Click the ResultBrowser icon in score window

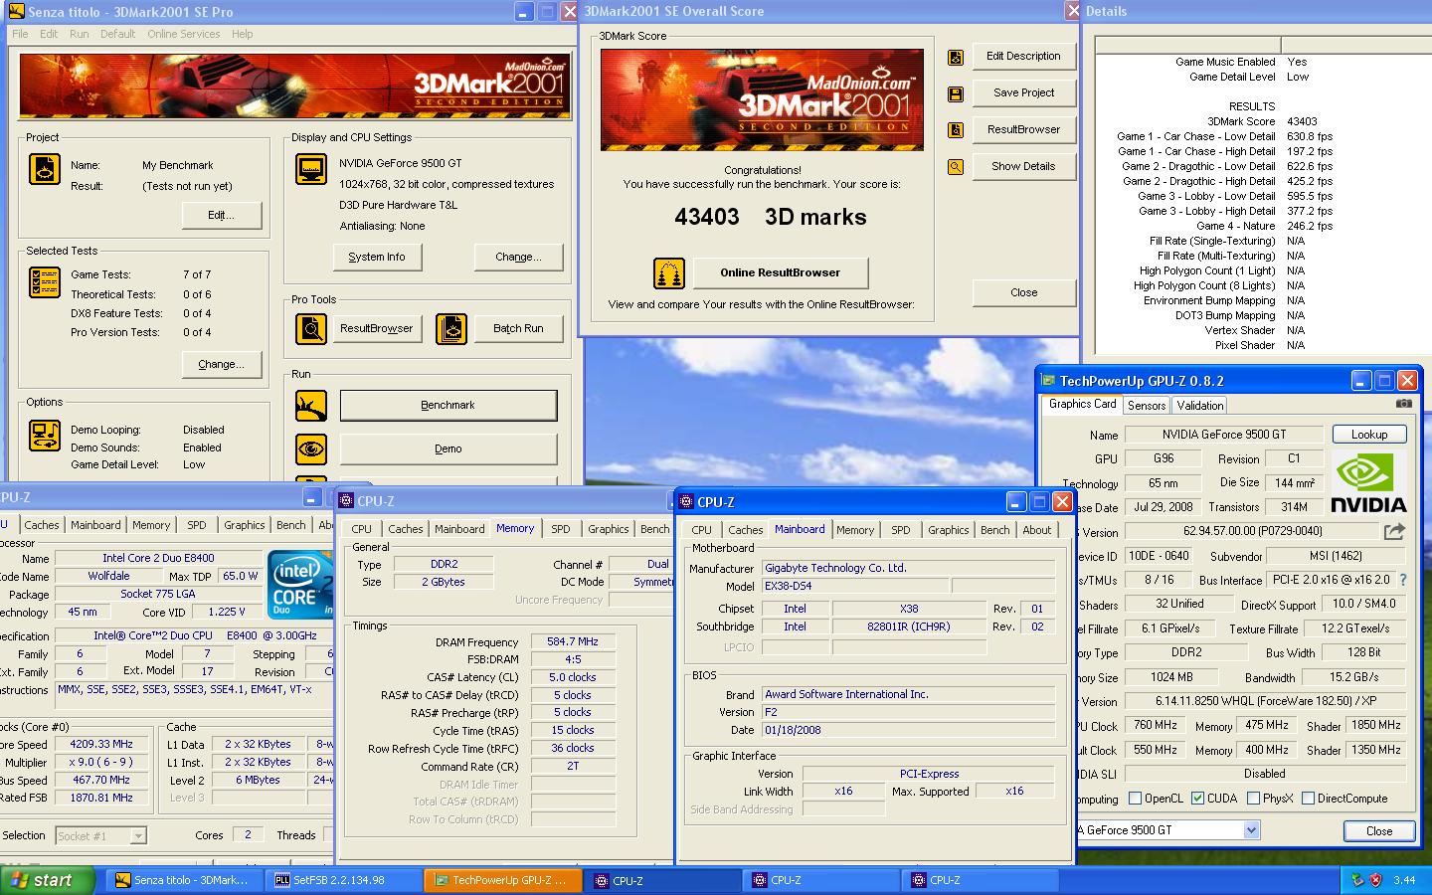[956, 130]
